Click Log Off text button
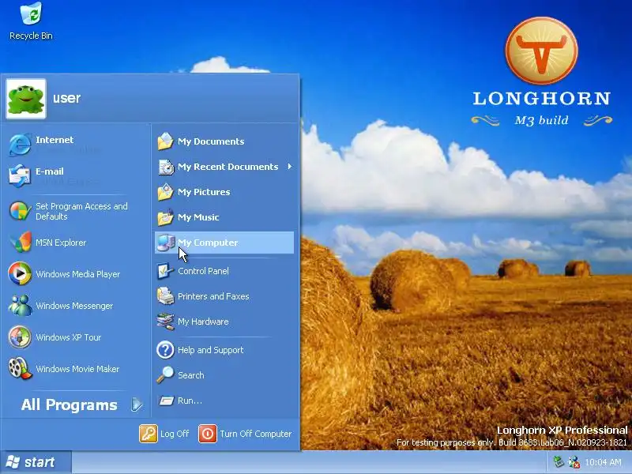Viewport: 632px width, 474px height. pyautogui.click(x=175, y=434)
